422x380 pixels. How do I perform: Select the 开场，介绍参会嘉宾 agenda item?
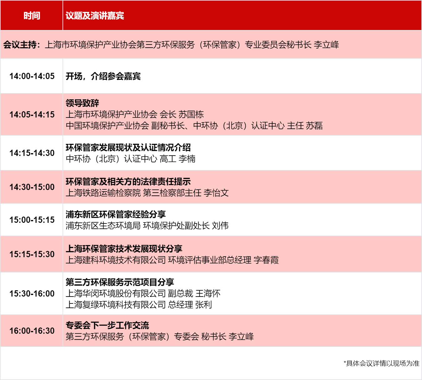(x=103, y=76)
